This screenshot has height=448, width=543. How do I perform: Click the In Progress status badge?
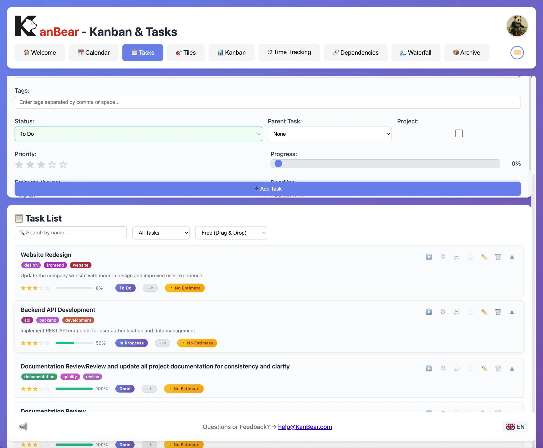pyautogui.click(x=131, y=343)
